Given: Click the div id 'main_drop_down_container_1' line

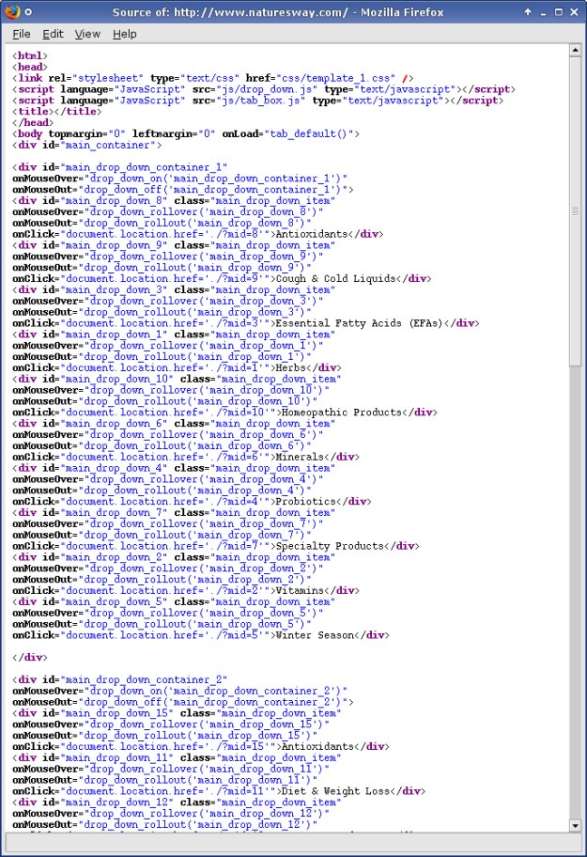Looking at the screenshot, I should click(119, 167).
